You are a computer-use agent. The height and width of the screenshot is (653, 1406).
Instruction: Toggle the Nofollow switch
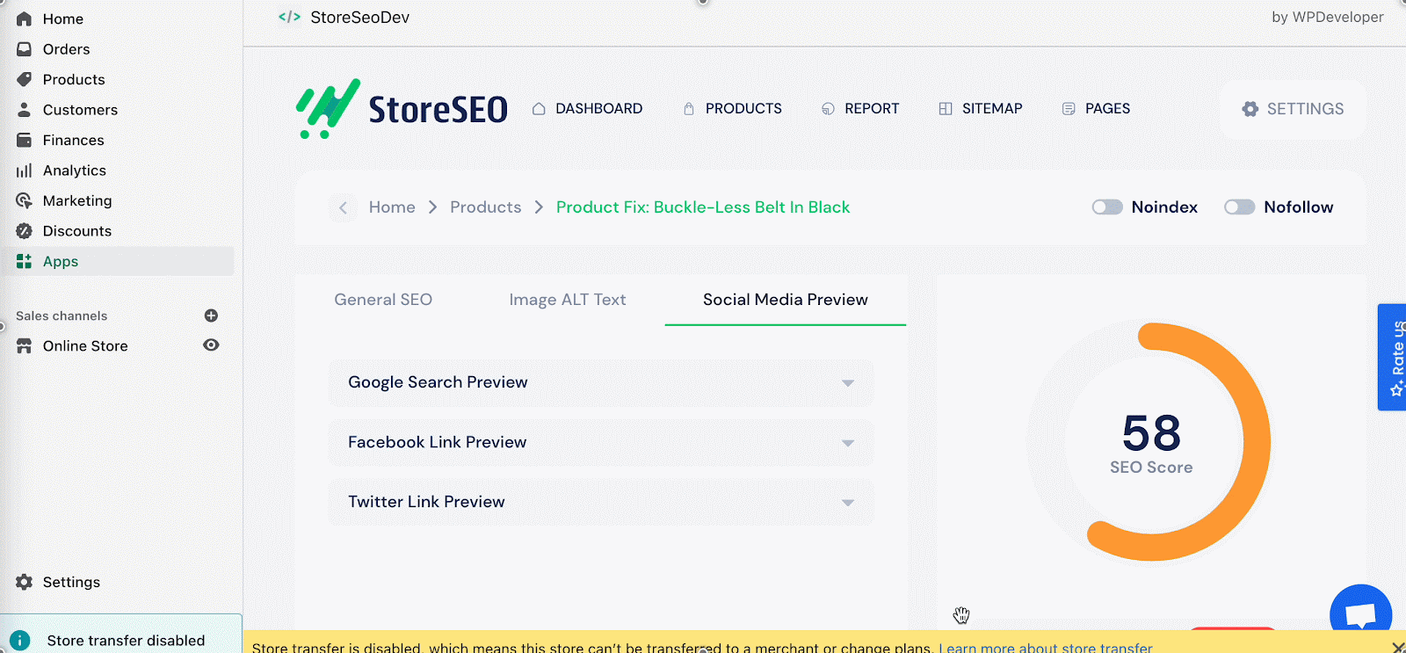1239,207
